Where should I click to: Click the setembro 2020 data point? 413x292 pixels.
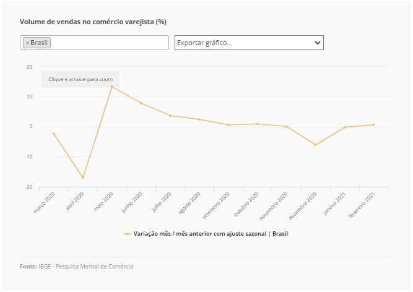coord(228,125)
